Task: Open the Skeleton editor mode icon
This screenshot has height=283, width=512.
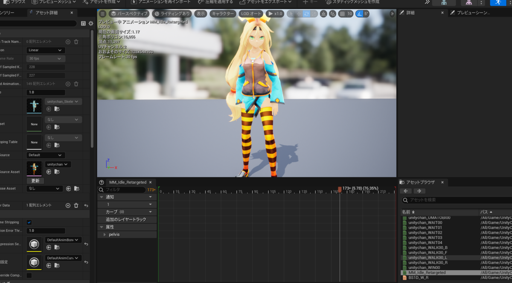Action: (444, 3)
